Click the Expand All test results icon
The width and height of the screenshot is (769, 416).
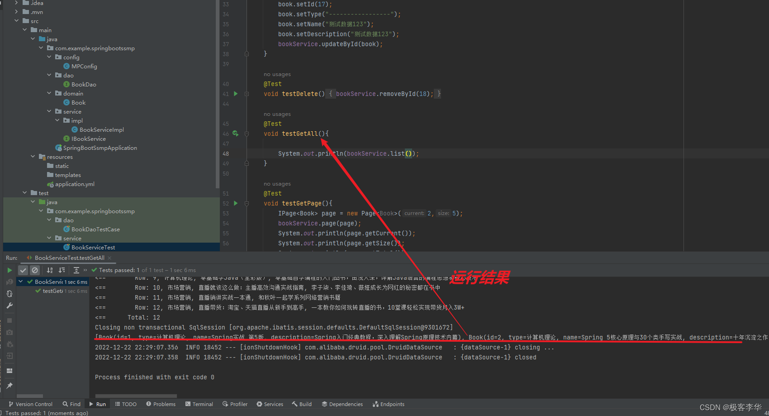point(76,270)
